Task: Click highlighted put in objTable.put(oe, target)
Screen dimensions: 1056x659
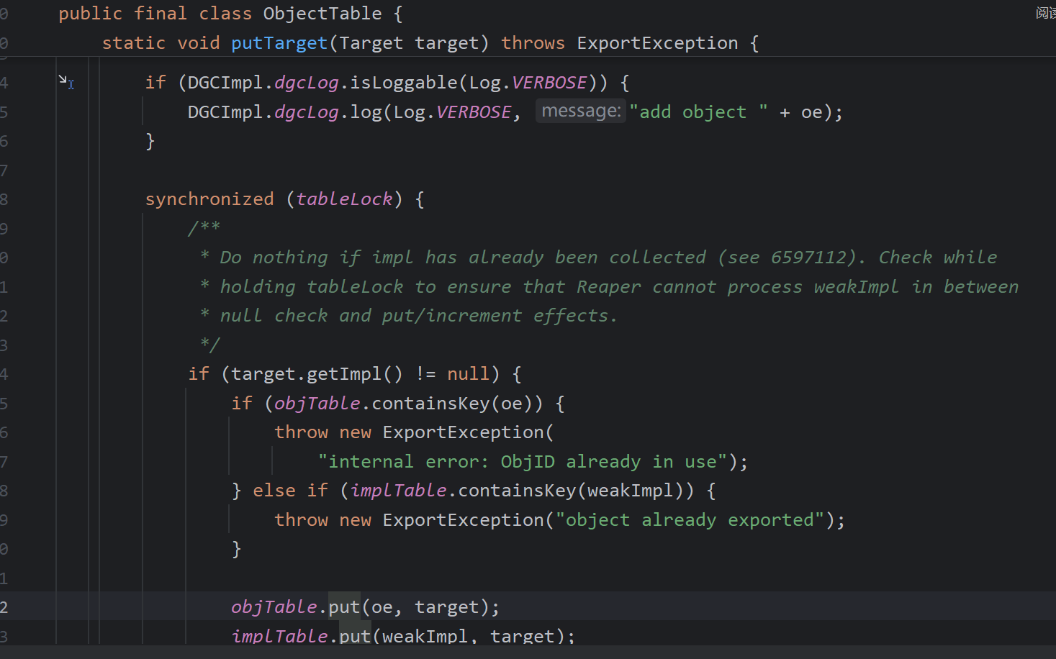Action: 344,607
